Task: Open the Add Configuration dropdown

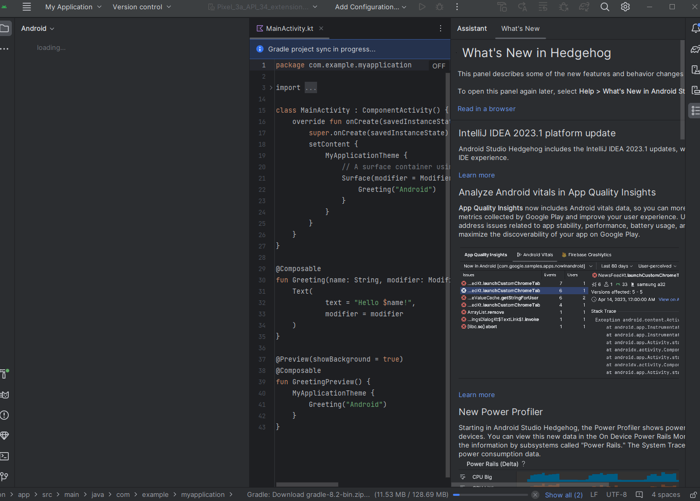Action: [371, 7]
